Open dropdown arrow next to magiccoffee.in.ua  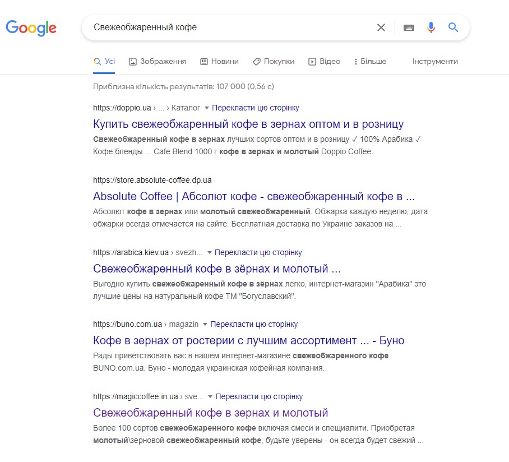point(210,396)
